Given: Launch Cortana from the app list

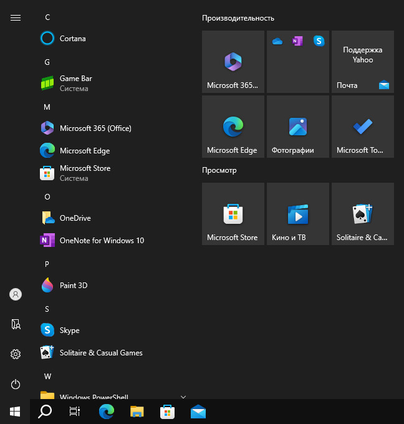Looking at the screenshot, I should 112,39.
